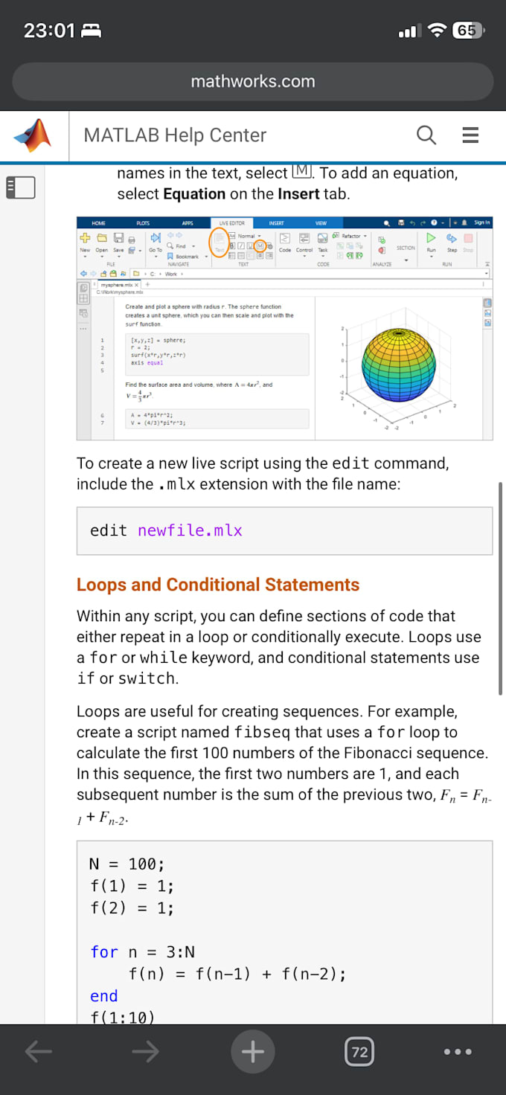Tap the mathworks.com address bar

253,82
